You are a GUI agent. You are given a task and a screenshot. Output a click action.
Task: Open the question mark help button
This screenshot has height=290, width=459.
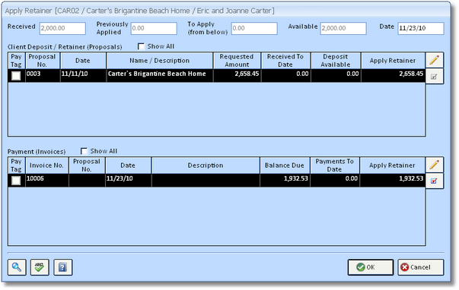coord(62,267)
